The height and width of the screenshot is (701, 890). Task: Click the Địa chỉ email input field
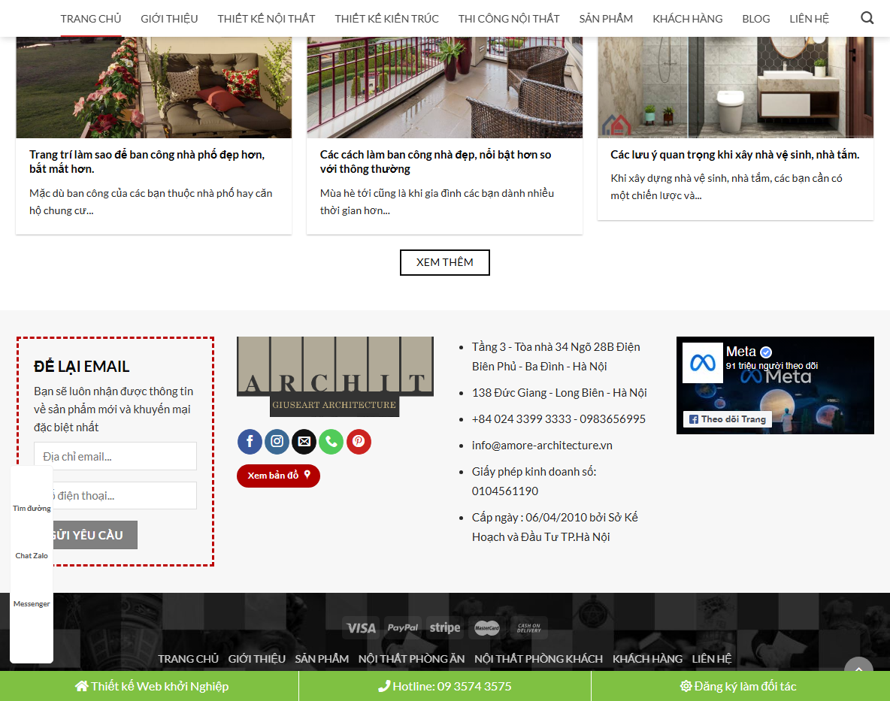[x=114, y=456]
